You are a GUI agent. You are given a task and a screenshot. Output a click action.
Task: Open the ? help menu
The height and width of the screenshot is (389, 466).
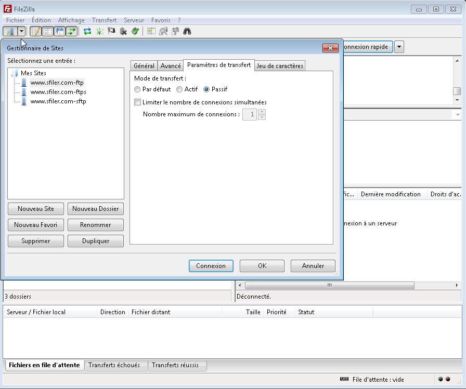coord(179,20)
